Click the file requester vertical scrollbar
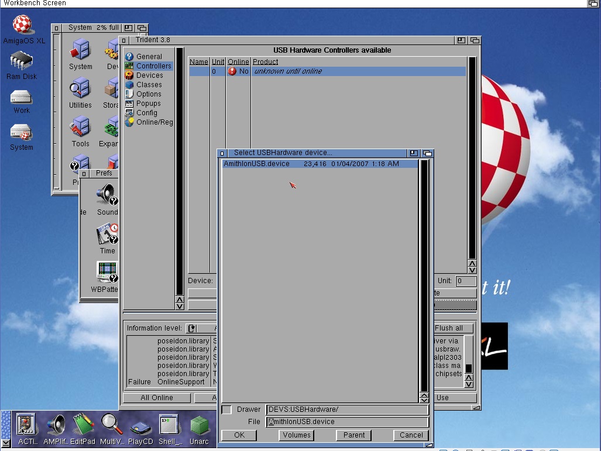 [x=424, y=276]
